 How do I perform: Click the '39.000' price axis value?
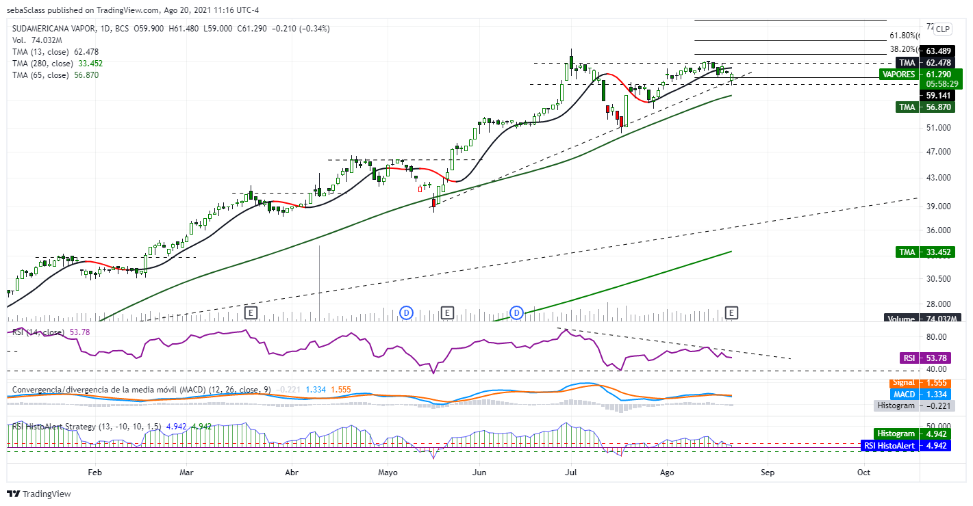point(939,207)
